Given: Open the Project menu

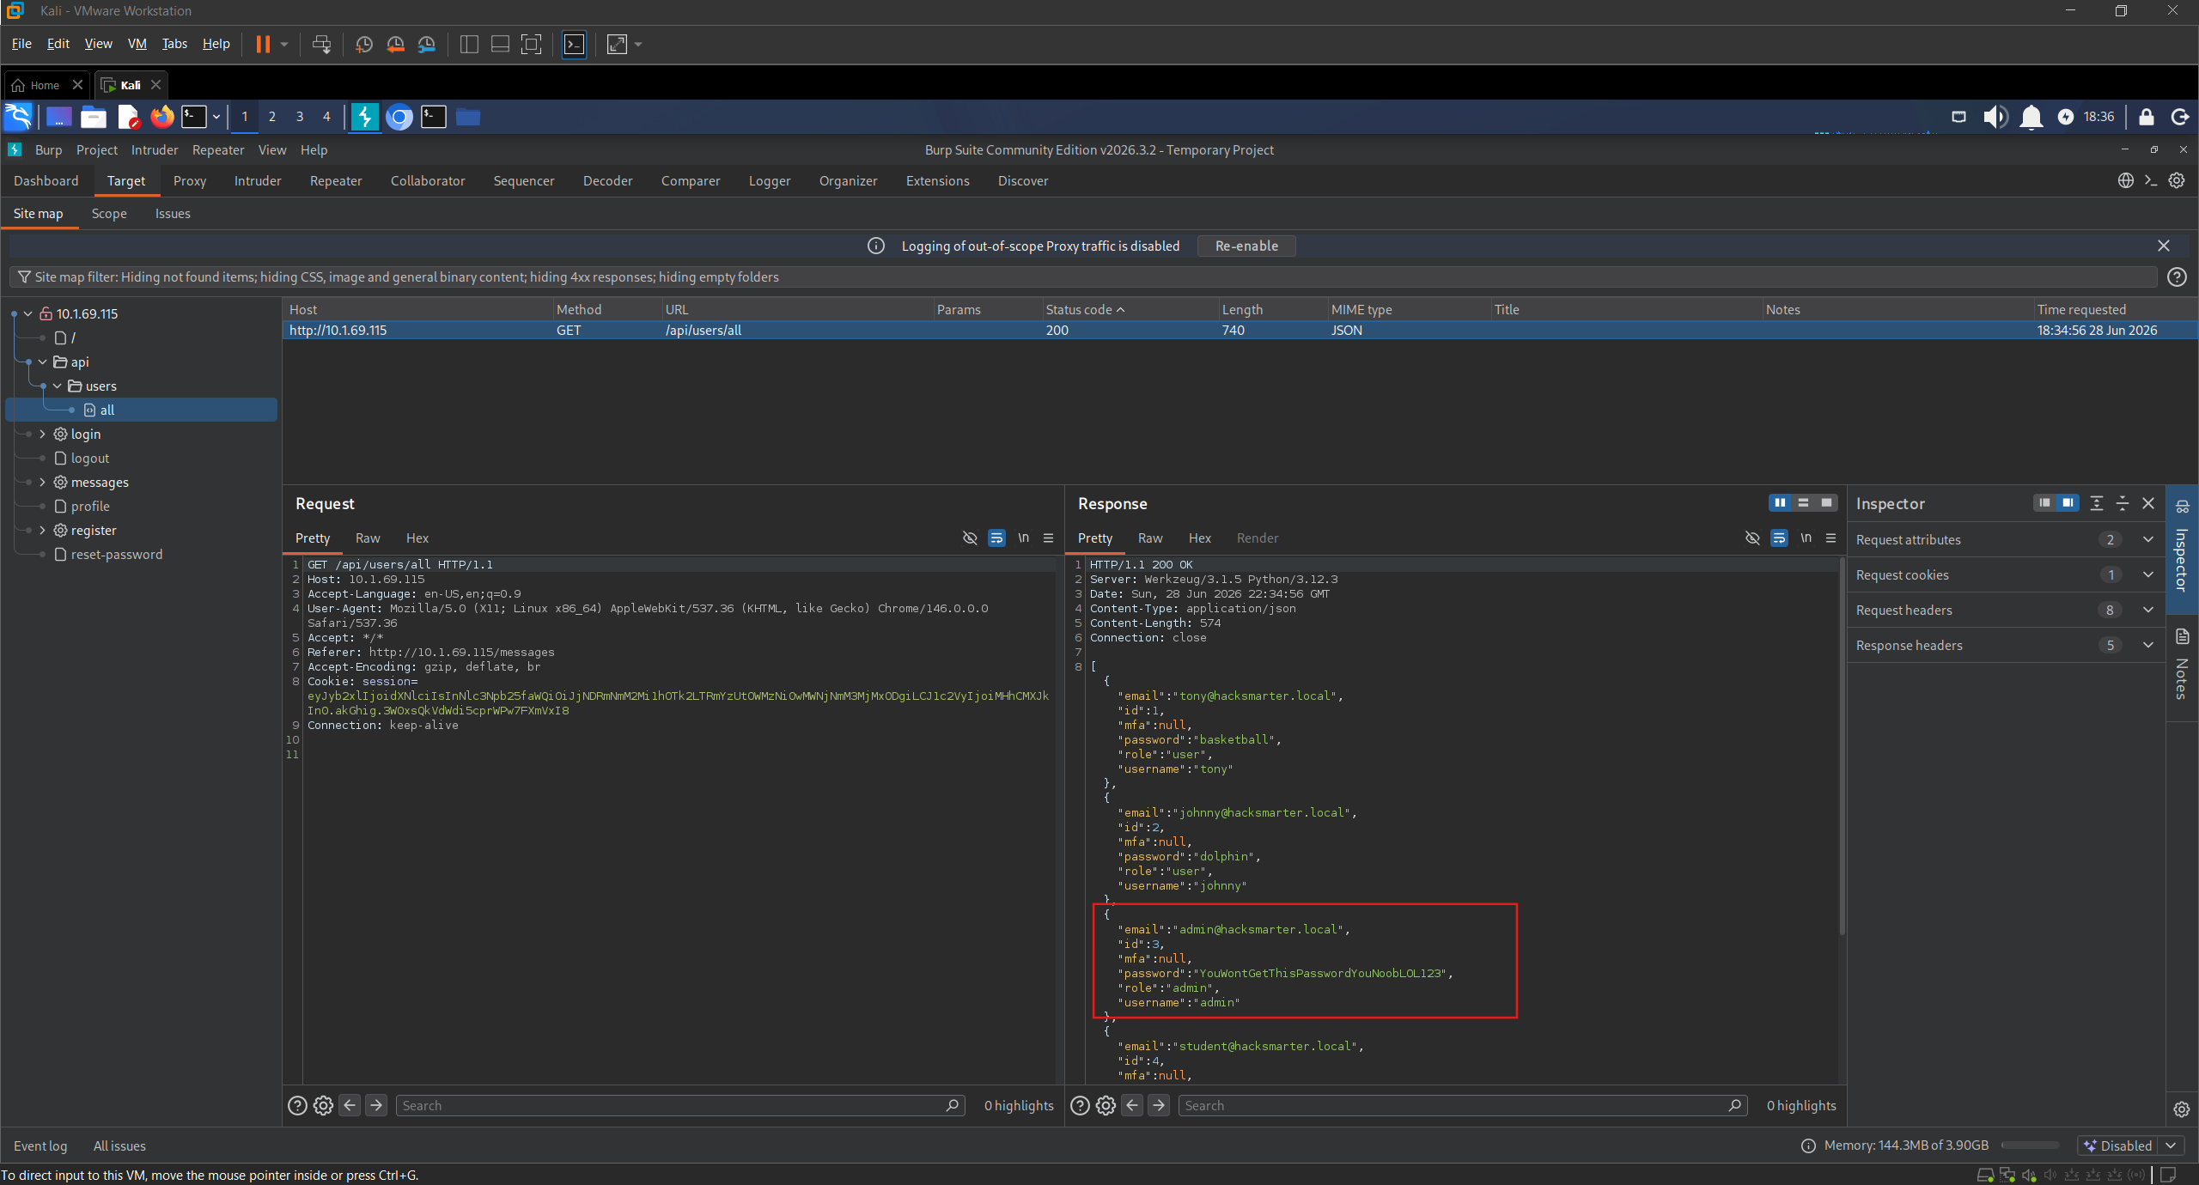Looking at the screenshot, I should pos(97,149).
